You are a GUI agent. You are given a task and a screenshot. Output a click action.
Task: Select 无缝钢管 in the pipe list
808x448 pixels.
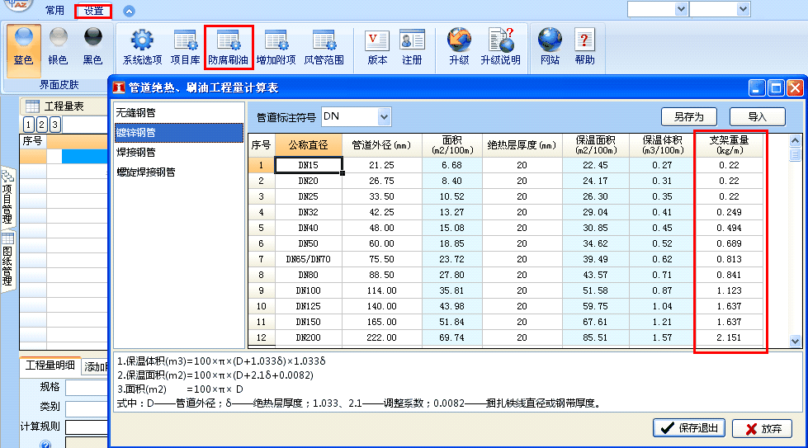click(x=135, y=112)
